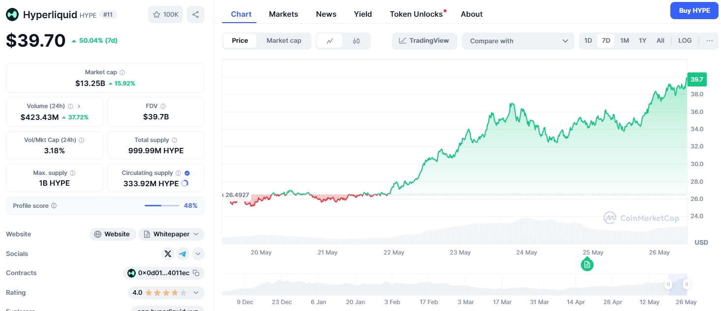Open the Telegram social link
The width and height of the screenshot is (721, 311).
coord(183,254)
